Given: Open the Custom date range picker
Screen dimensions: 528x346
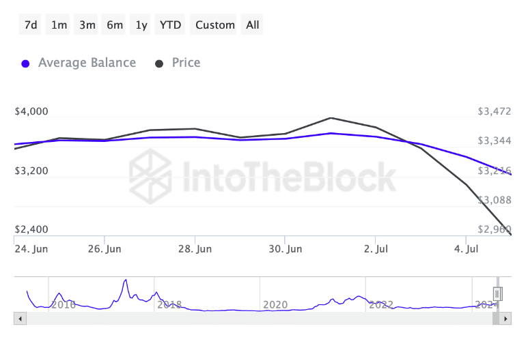Looking at the screenshot, I should 215,25.
